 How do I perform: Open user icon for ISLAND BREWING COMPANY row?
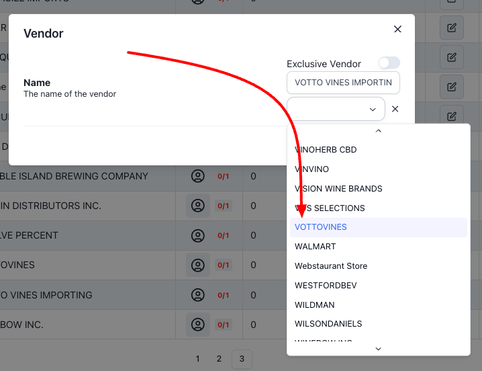[198, 176]
